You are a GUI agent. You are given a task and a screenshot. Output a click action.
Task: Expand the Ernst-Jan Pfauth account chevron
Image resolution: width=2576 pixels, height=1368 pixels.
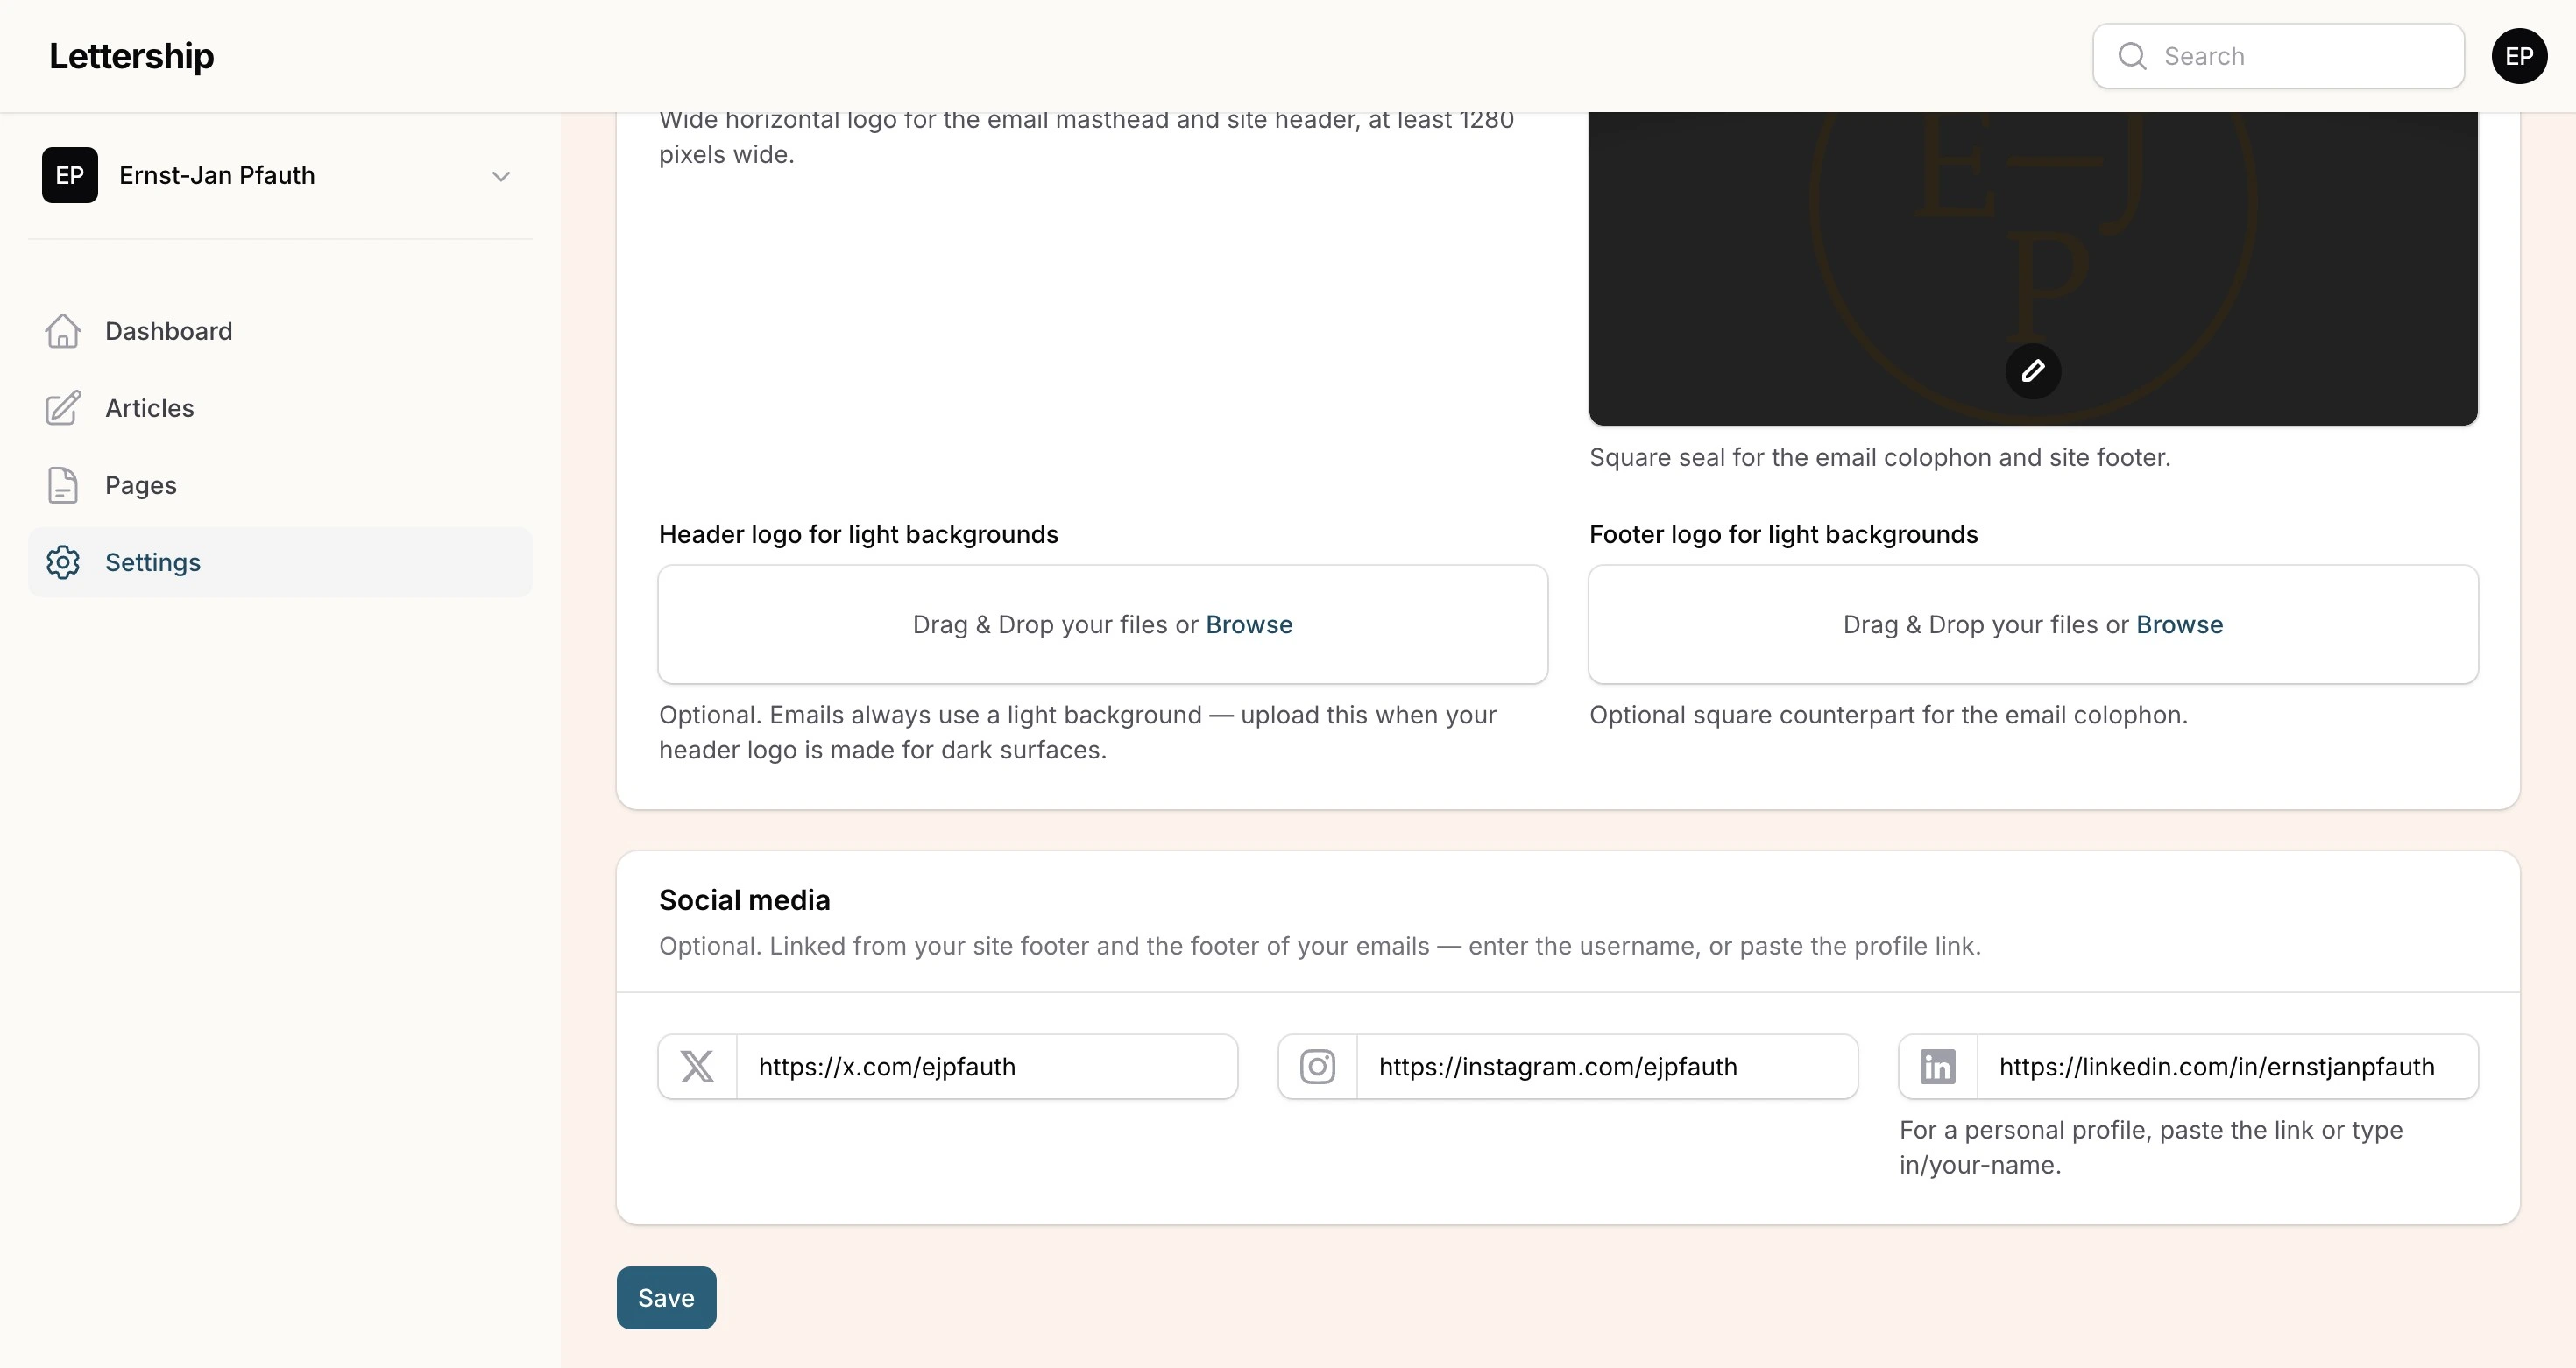[501, 176]
